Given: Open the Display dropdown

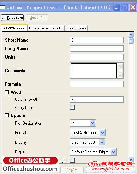Looking at the screenshot, I should (x=102, y=142).
